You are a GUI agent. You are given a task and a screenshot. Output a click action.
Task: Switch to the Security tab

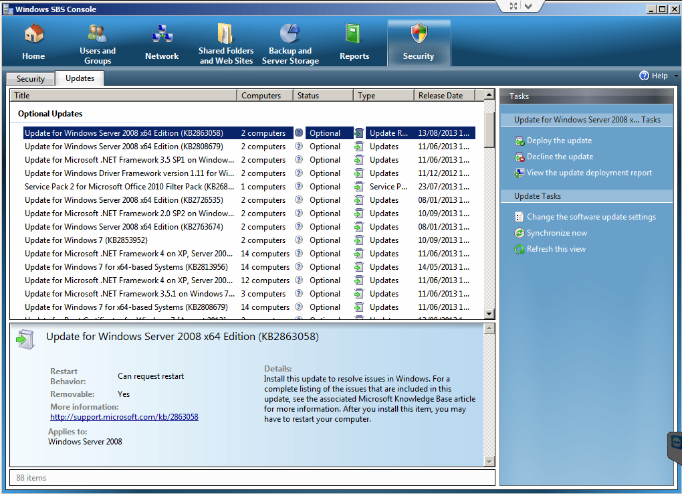[31, 79]
